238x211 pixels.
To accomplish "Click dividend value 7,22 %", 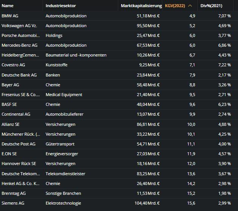I will [224, 65].
